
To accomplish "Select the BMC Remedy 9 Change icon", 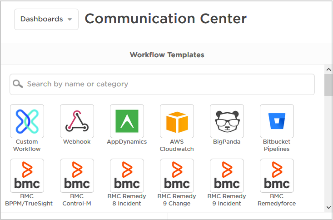I will (177, 175).
